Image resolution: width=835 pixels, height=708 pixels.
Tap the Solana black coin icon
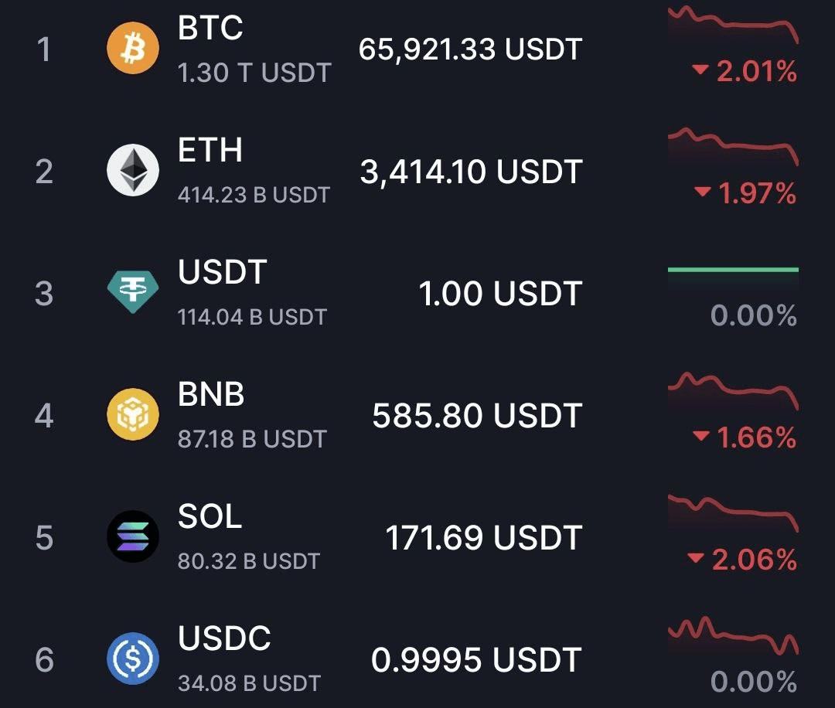pos(133,536)
